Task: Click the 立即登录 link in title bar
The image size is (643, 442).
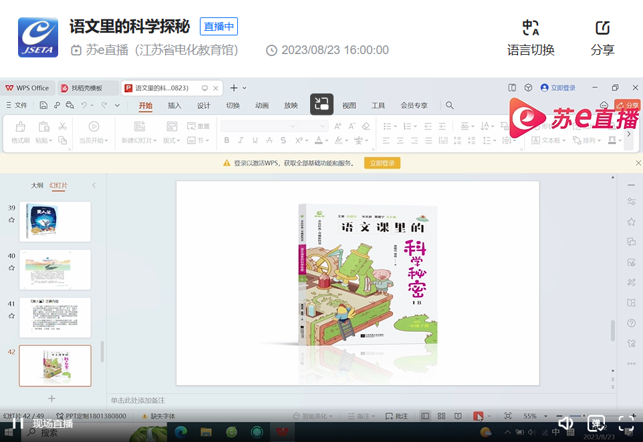Action: point(558,87)
